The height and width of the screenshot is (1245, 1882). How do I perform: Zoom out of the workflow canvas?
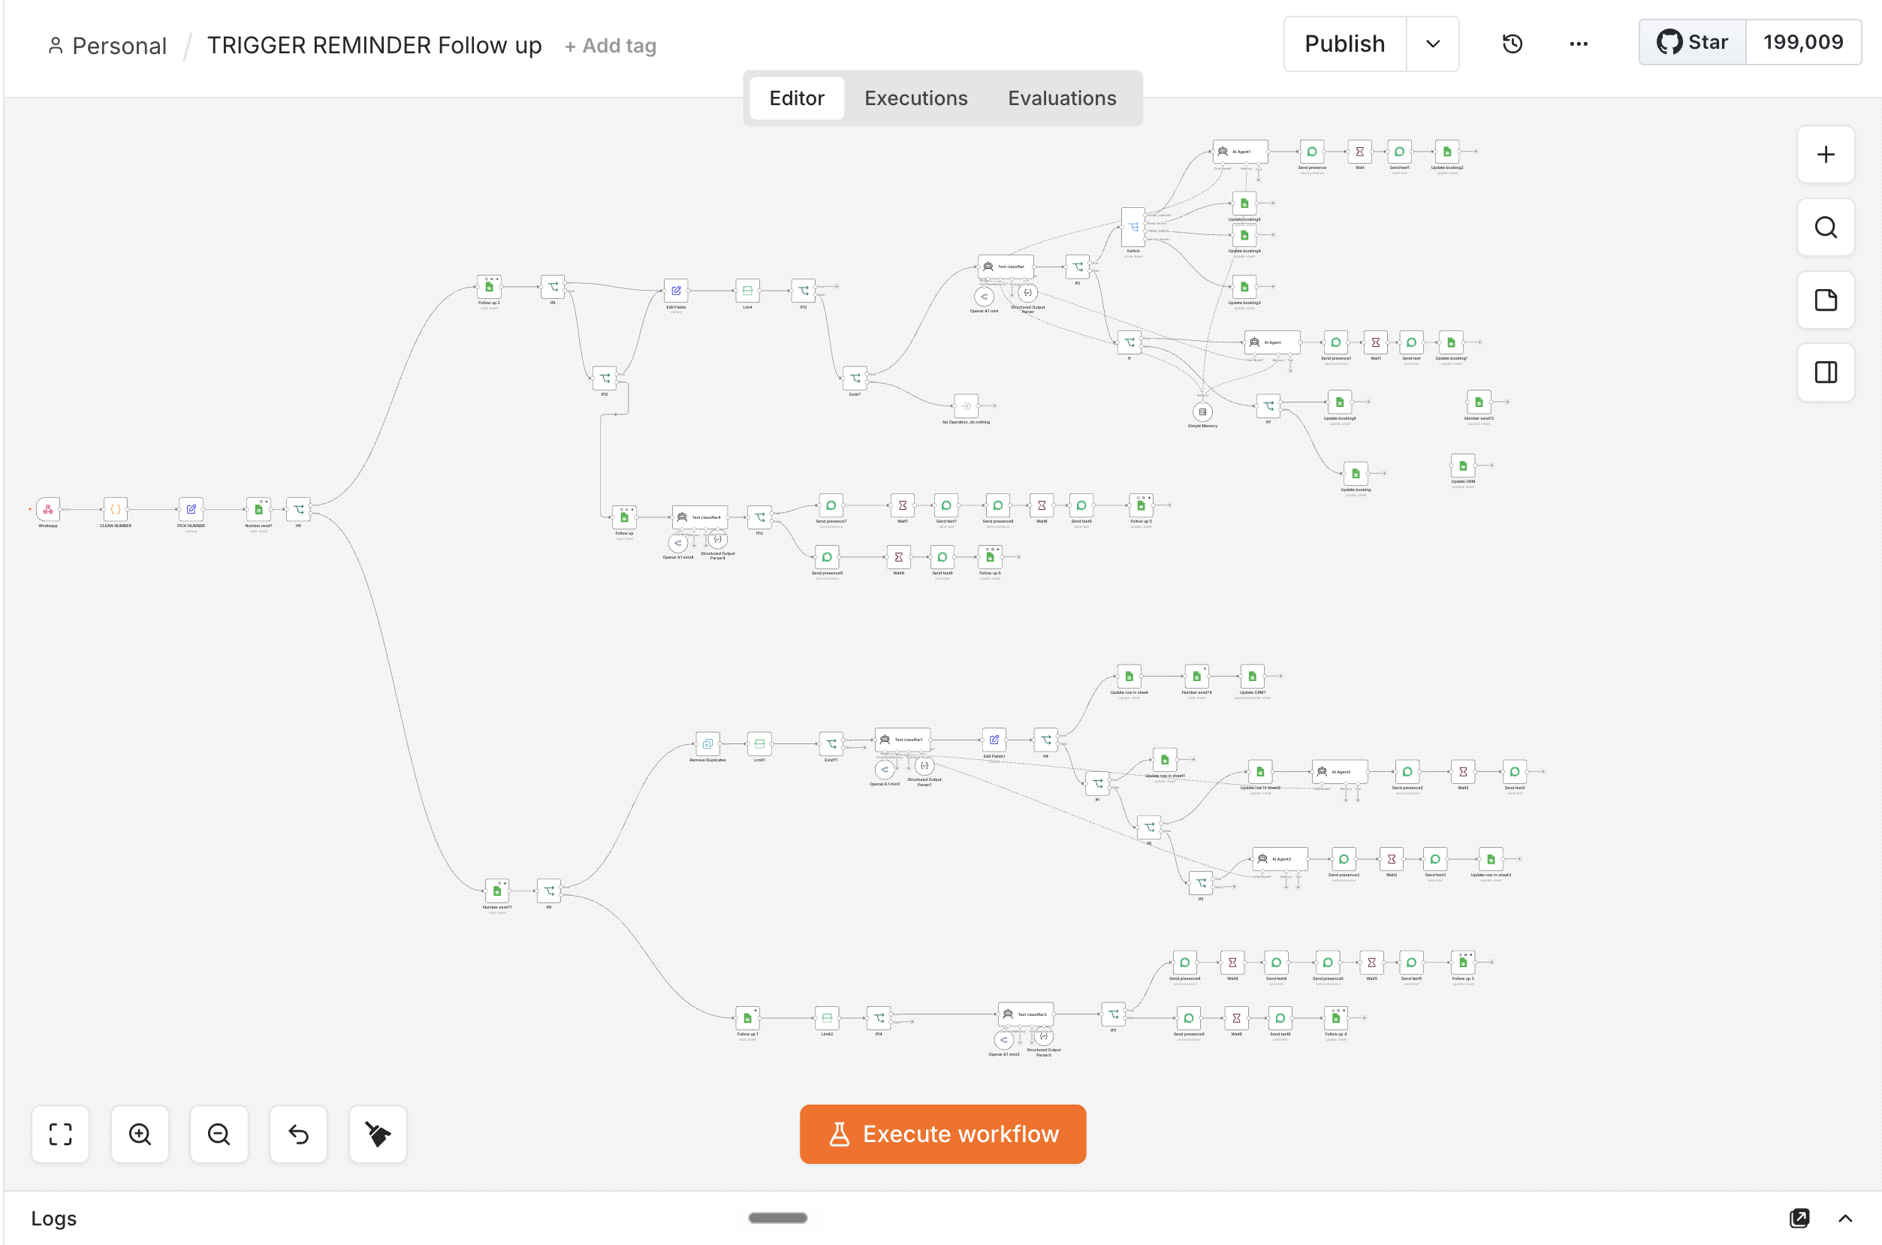pos(219,1134)
